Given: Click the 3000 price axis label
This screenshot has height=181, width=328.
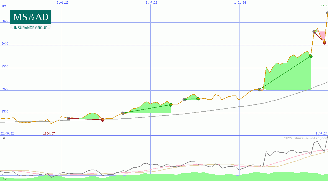Looking at the screenshot, I should [5, 43].
